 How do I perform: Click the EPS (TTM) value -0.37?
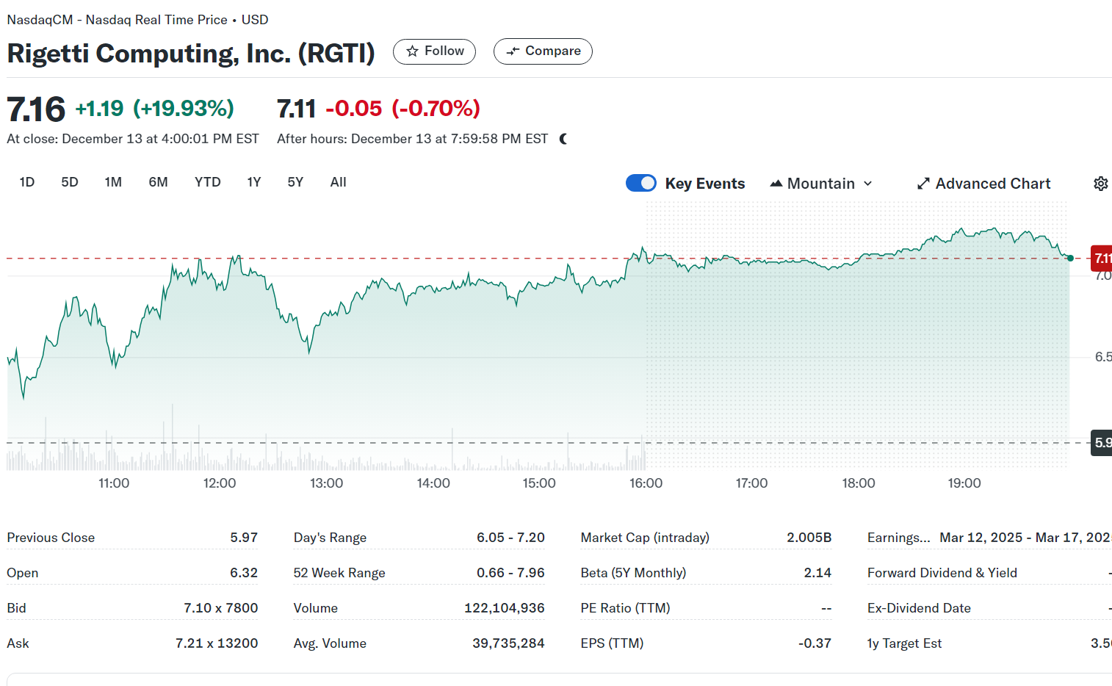click(x=815, y=643)
